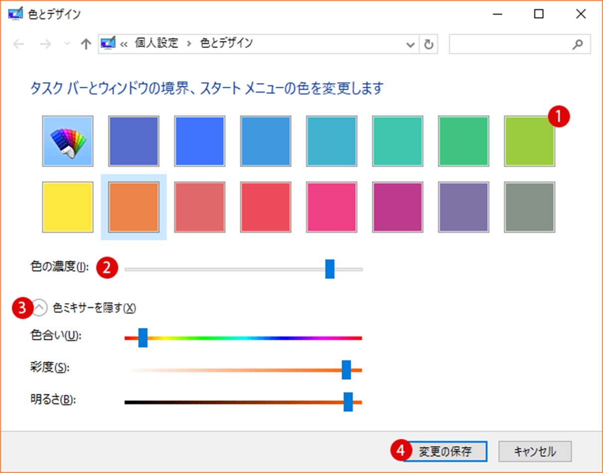603x473 pixels.
Task: Expand hidden breadcrumbs with double chevron
Action: tap(125, 44)
